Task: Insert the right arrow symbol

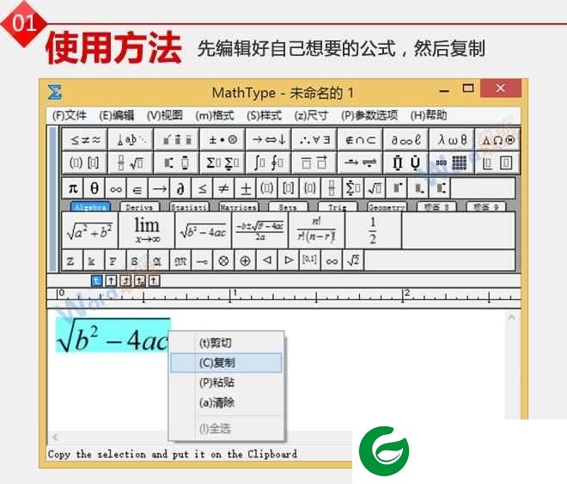Action: (159, 188)
